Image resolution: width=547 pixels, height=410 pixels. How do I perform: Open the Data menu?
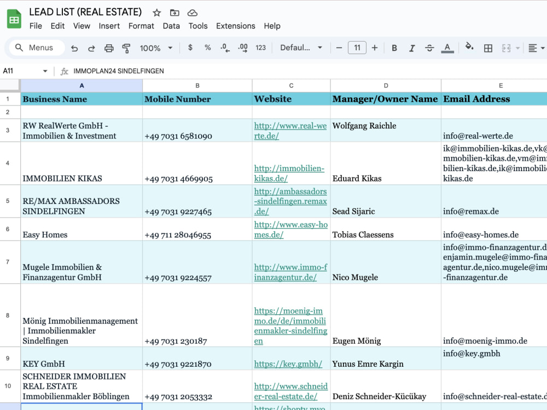[171, 26]
